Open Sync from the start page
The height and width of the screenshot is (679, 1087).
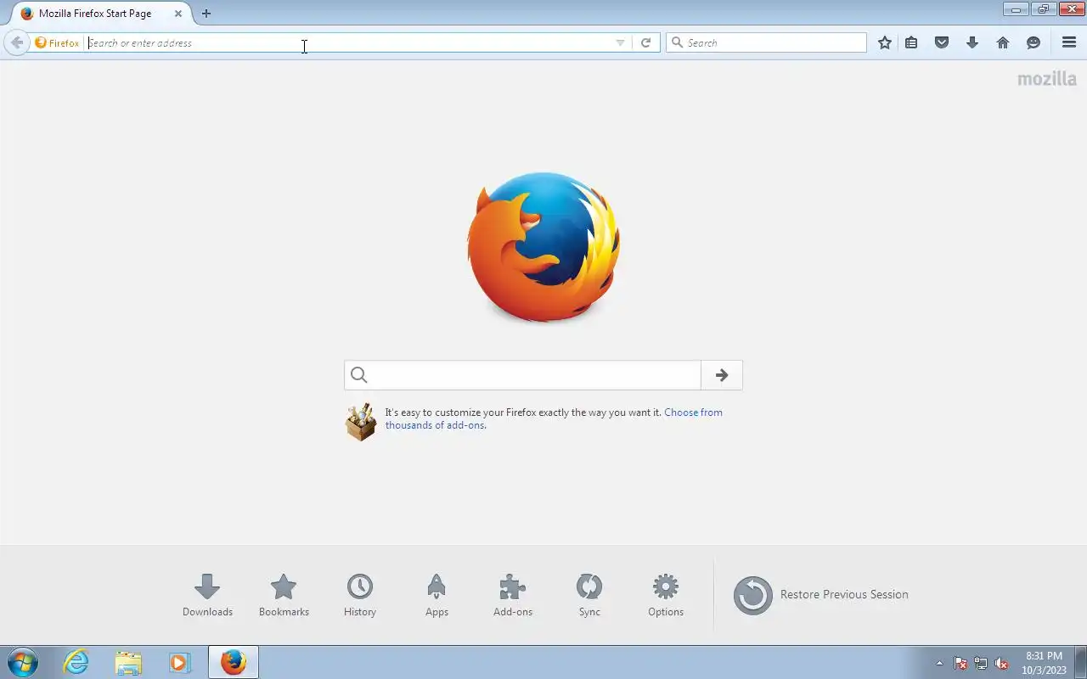click(x=589, y=595)
